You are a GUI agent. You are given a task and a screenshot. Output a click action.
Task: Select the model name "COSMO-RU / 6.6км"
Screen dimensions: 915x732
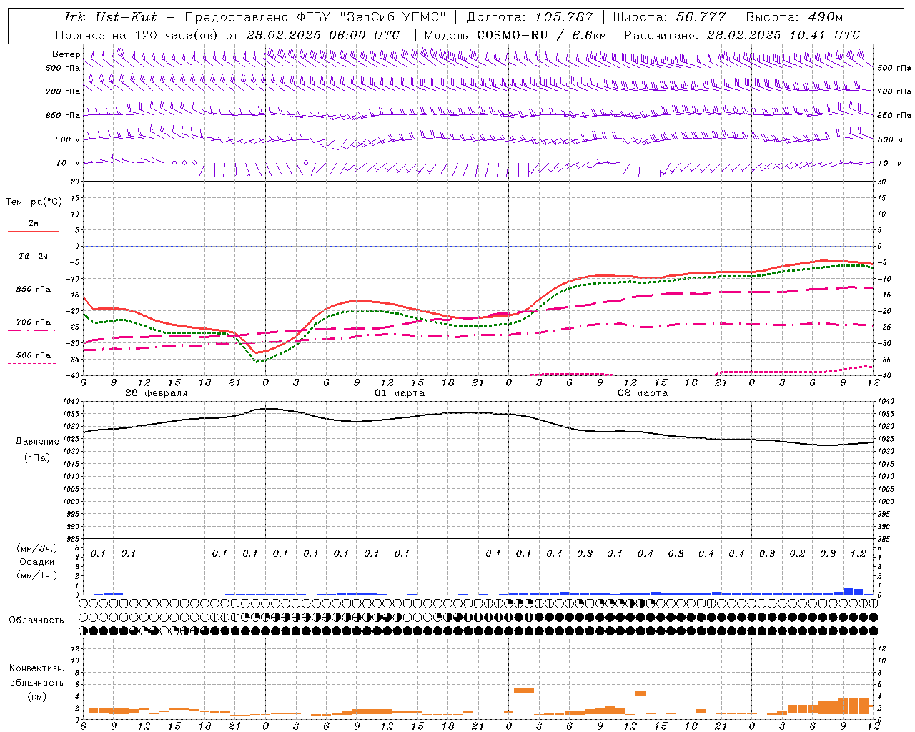coord(541,35)
